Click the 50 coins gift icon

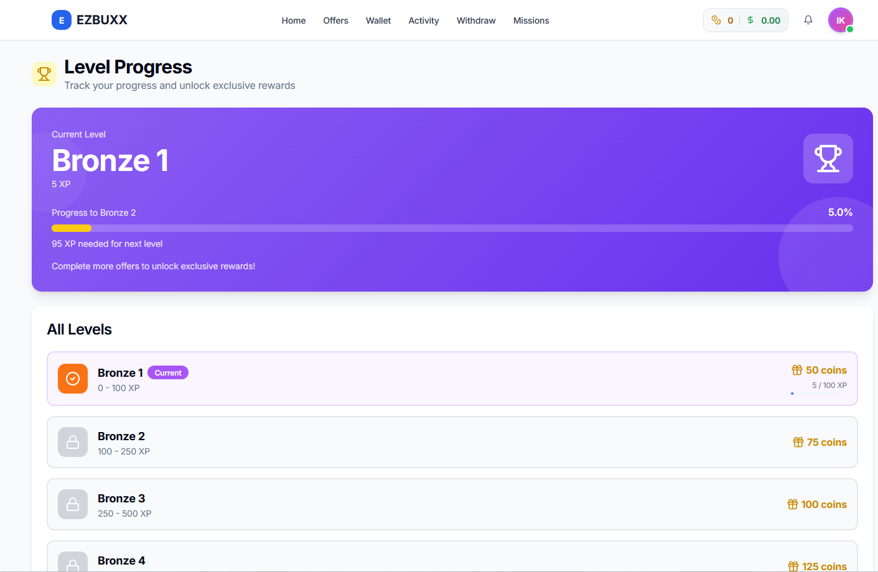pyautogui.click(x=796, y=370)
